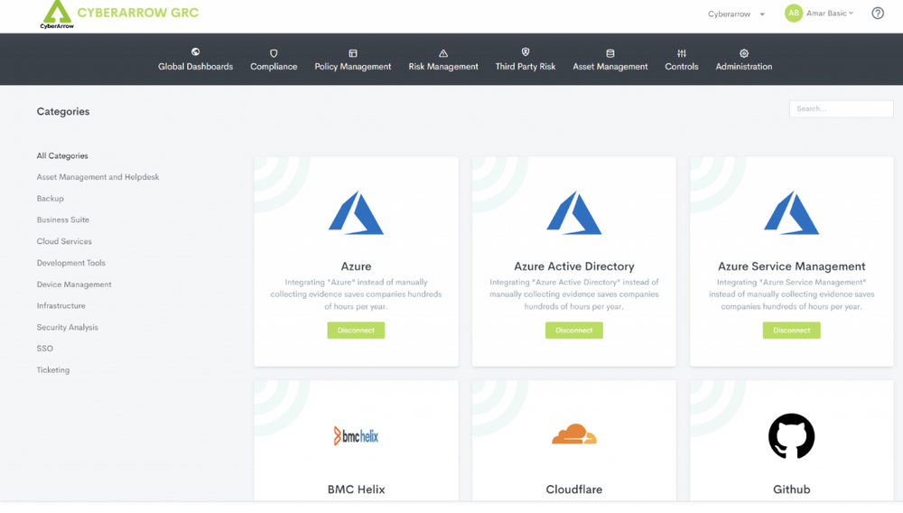Click the Administration gear icon
The width and height of the screenshot is (903, 513).
click(743, 53)
